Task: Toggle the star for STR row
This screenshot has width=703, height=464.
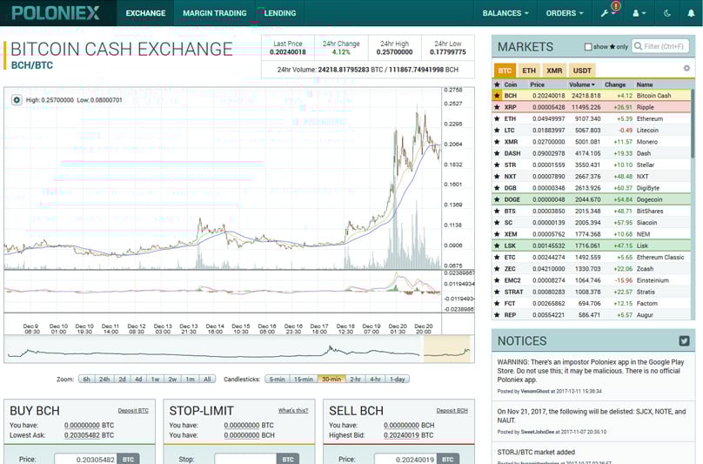Action: [x=497, y=165]
